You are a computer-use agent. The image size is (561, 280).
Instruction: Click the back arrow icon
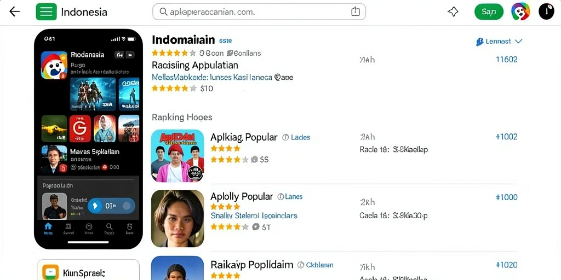pos(14,12)
